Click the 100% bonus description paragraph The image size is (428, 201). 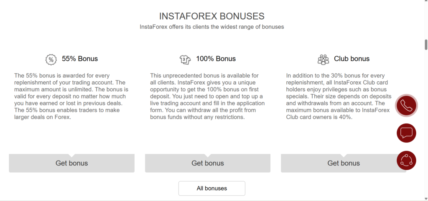pos(207,96)
